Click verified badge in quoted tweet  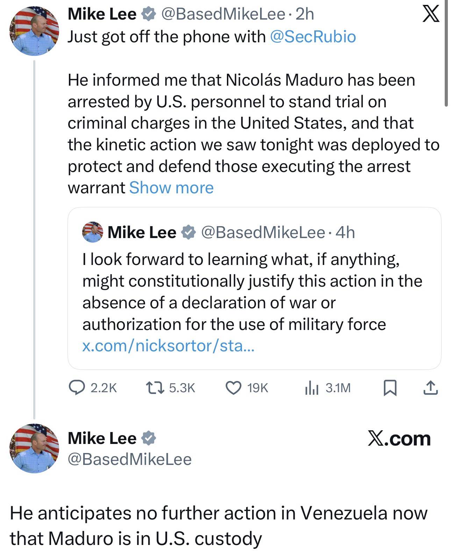tap(188, 232)
